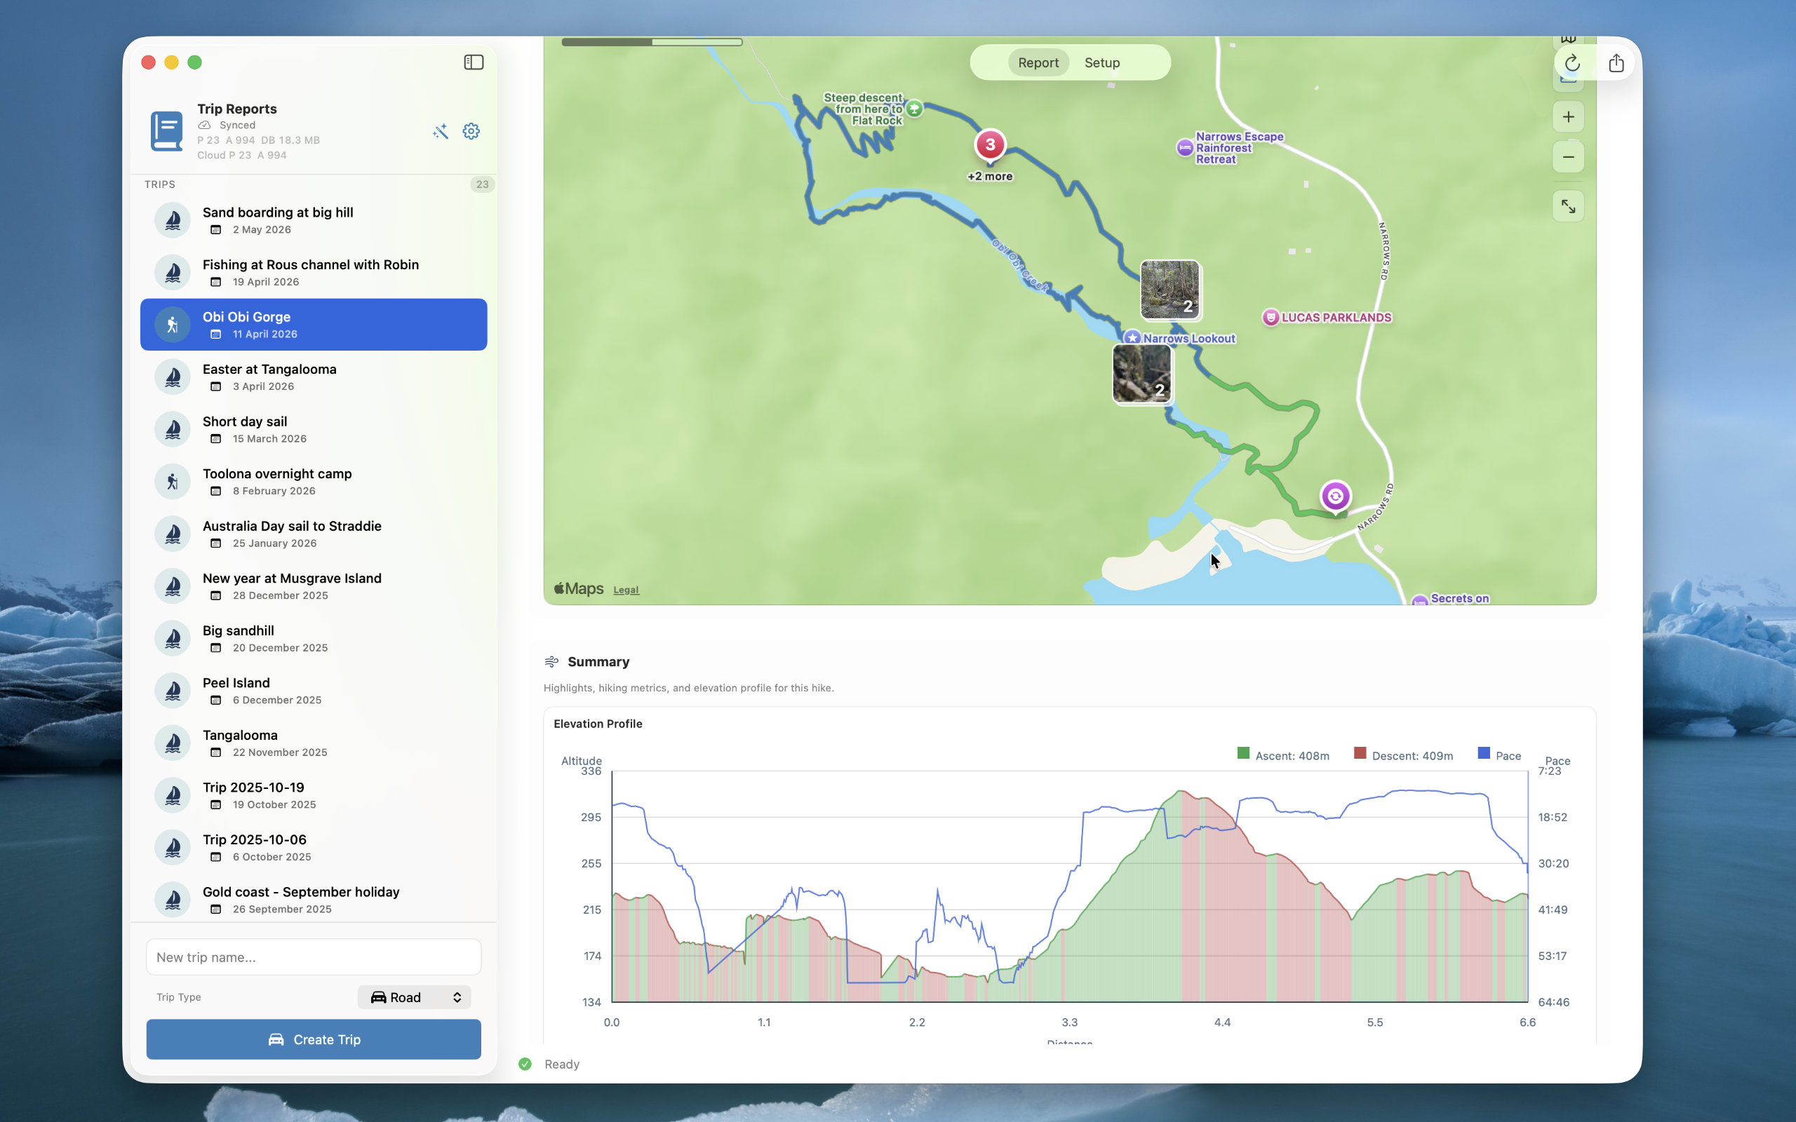1796x1122 pixels.
Task: Open the Maps Legal link
Action: tap(626, 590)
